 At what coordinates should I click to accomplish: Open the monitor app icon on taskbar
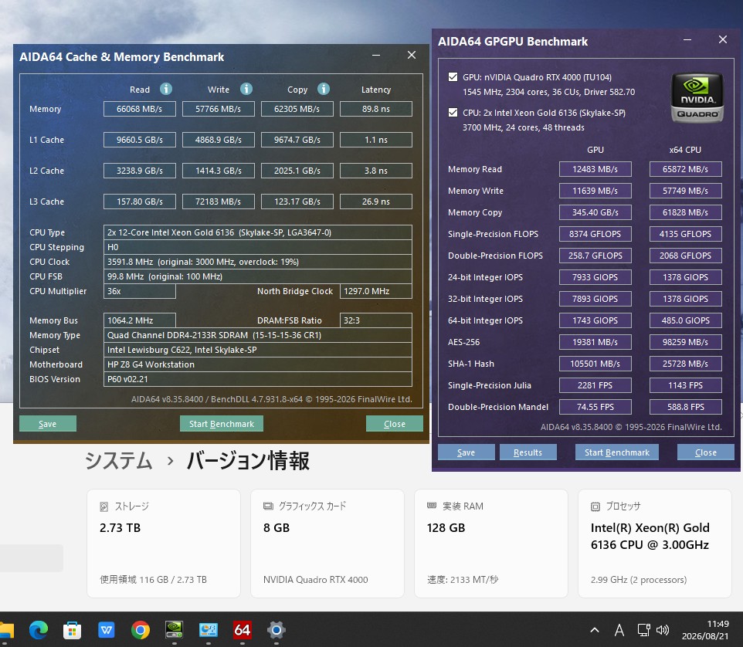coord(209,630)
